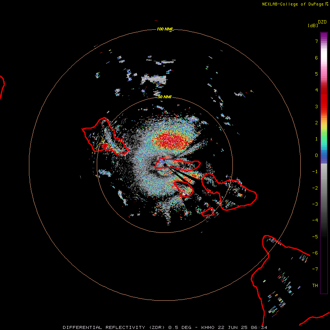Click the Differential Reflectivity caption at bottom
330x330 pixels.
tap(165, 327)
